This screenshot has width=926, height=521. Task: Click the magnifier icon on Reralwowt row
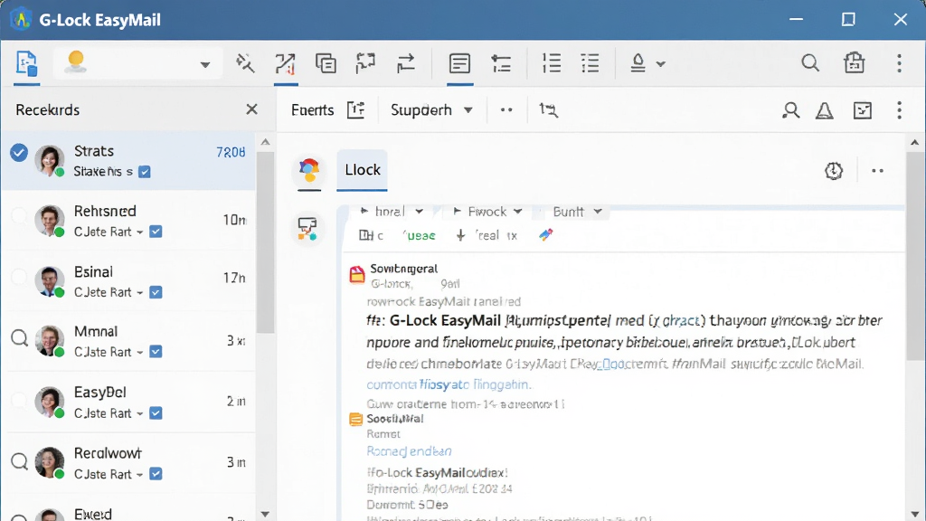click(x=20, y=461)
